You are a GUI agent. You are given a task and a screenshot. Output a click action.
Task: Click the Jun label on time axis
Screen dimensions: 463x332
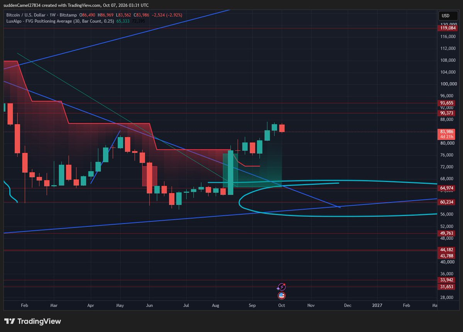click(149, 305)
